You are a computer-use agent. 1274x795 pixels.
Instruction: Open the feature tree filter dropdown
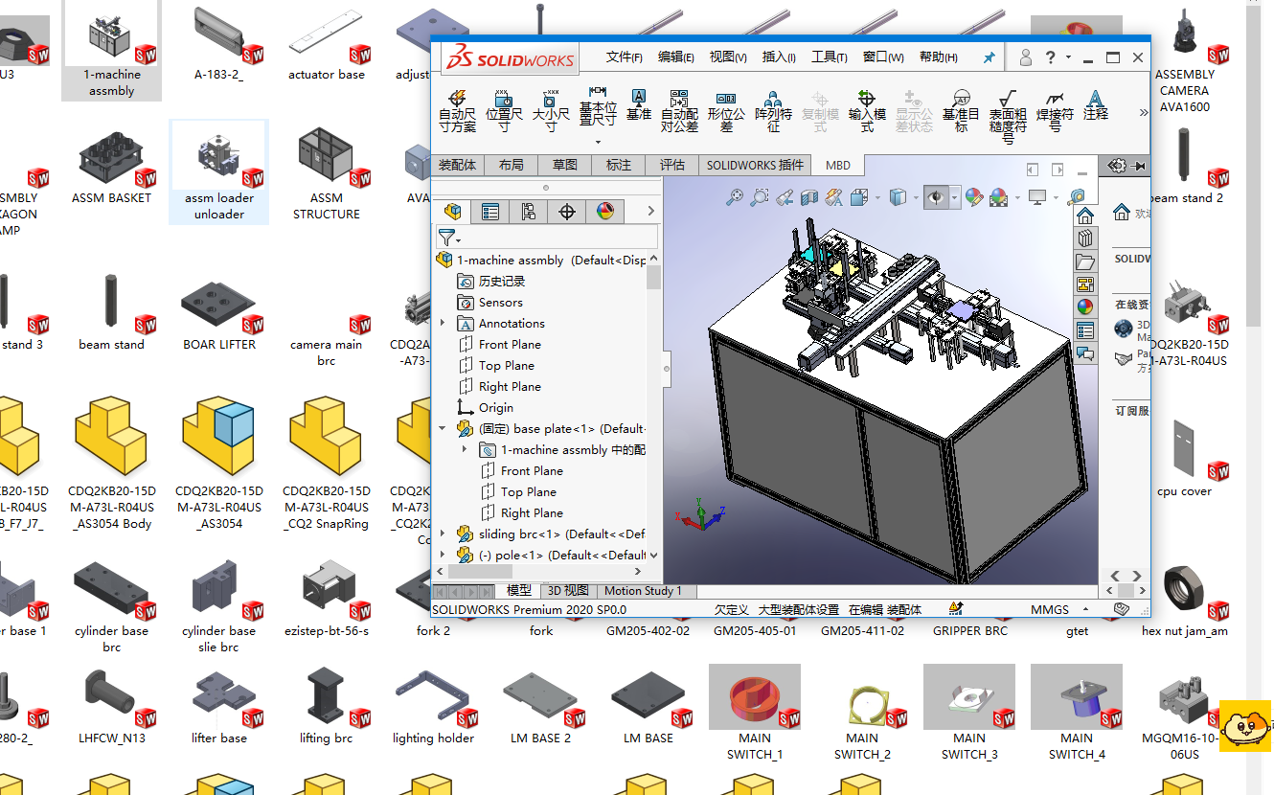tap(449, 238)
